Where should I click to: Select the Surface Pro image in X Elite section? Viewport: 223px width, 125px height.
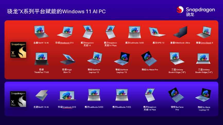[149, 59]
